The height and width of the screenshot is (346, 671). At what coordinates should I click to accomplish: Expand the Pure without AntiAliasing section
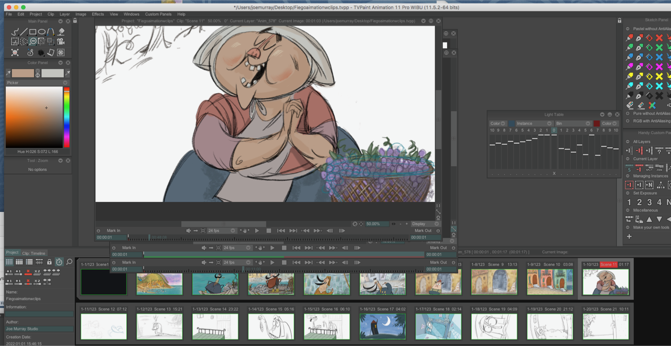coord(627,114)
